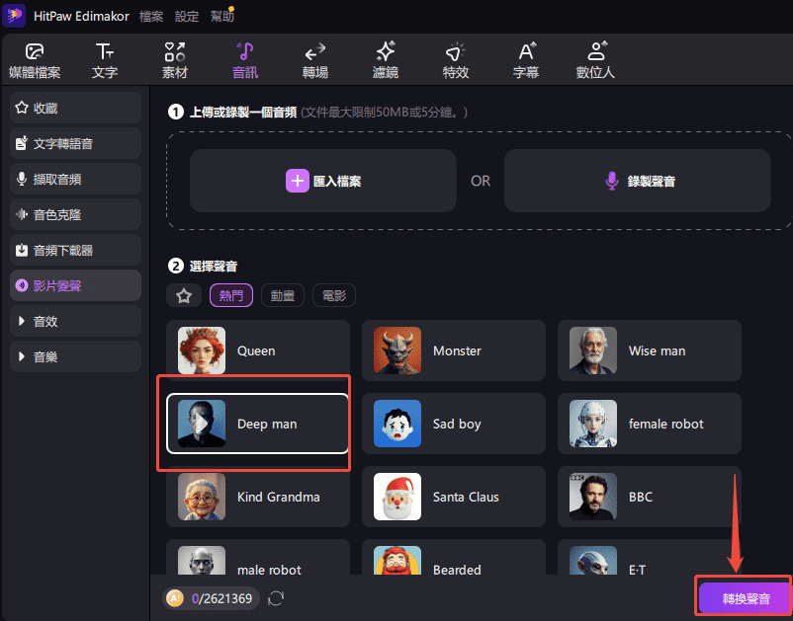Select the 特效 effects icon

pos(455,60)
